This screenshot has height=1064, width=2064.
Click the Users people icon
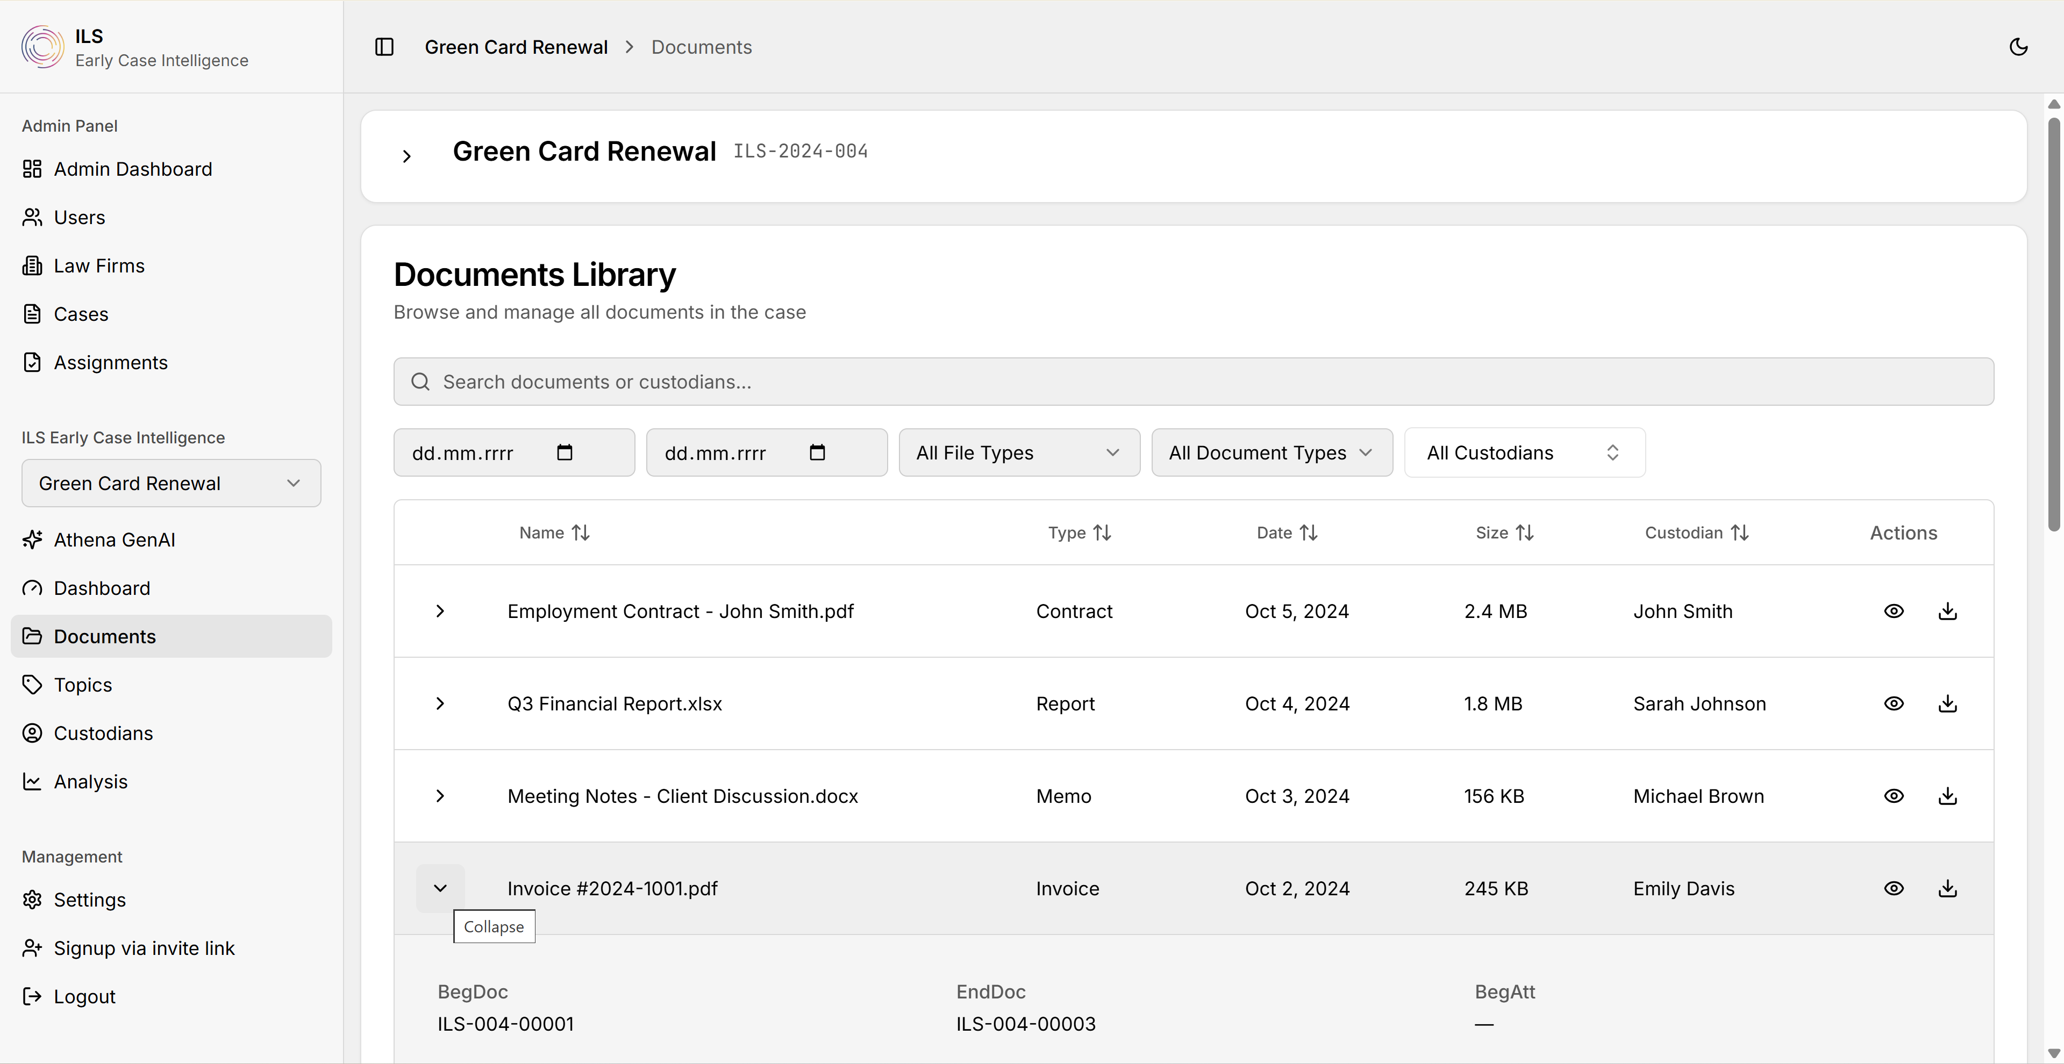pyautogui.click(x=32, y=217)
